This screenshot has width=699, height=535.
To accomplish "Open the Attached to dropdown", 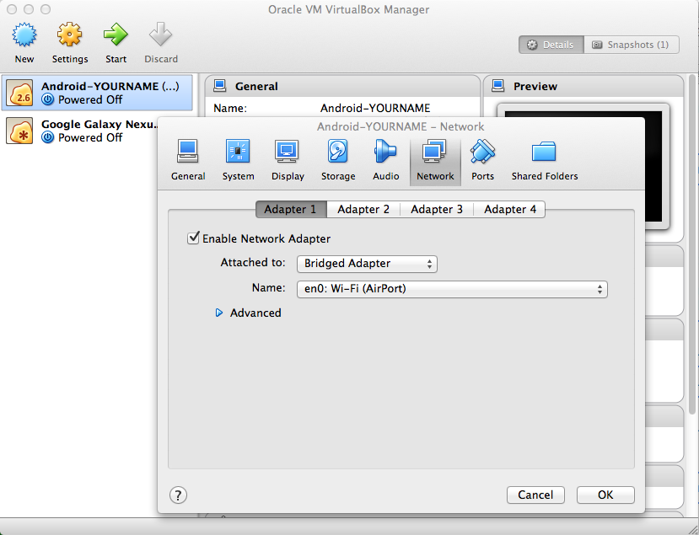I will coord(367,264).
